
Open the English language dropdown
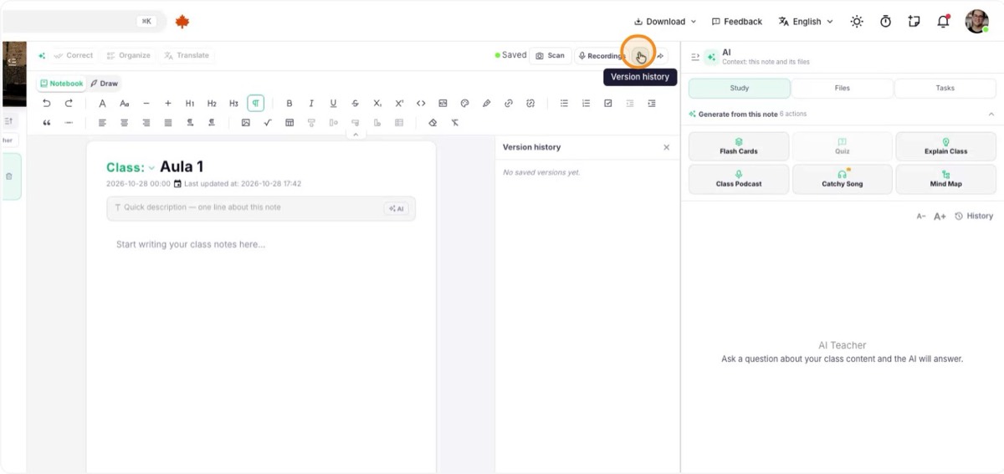[806, 22]
